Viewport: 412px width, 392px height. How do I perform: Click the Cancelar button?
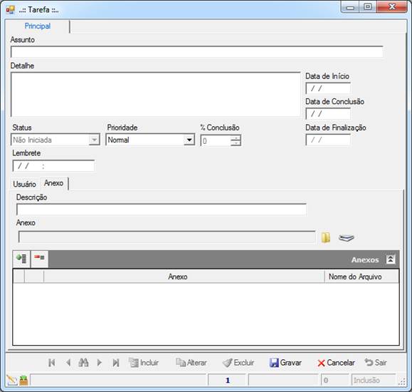pos(336,363)
